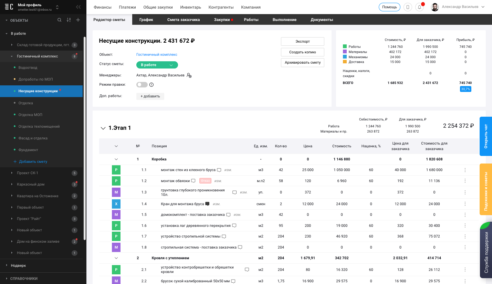Toggle the Режим правки switch
The image size is (492, 284).
(x=142, y=85)
